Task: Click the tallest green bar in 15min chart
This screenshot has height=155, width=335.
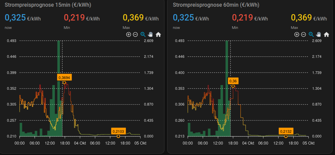Action: [x=59, y=87]
